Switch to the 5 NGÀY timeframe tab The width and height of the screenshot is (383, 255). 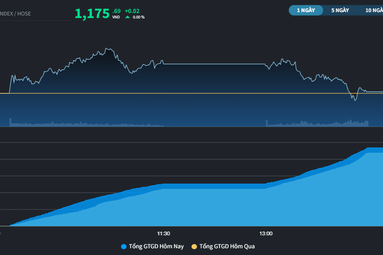[340, 10]
